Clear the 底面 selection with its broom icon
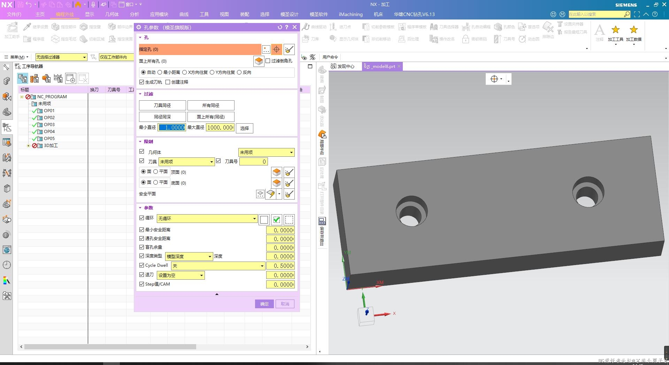Screen dimensions: 669x365 point(289,183)
